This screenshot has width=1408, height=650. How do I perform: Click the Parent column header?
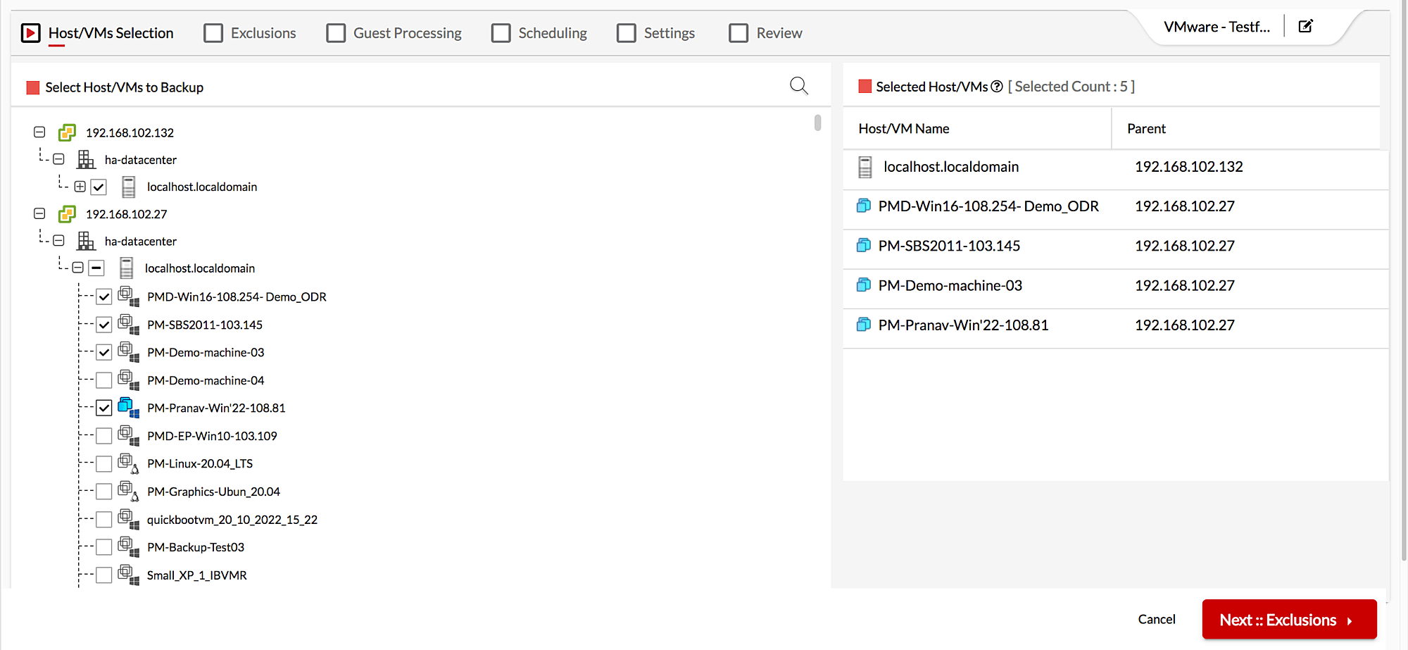pos(1146,129)
